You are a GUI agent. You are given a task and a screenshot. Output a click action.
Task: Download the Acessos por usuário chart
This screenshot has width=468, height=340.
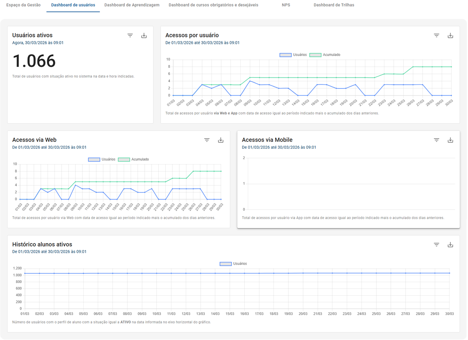click(x=450, y=35)
